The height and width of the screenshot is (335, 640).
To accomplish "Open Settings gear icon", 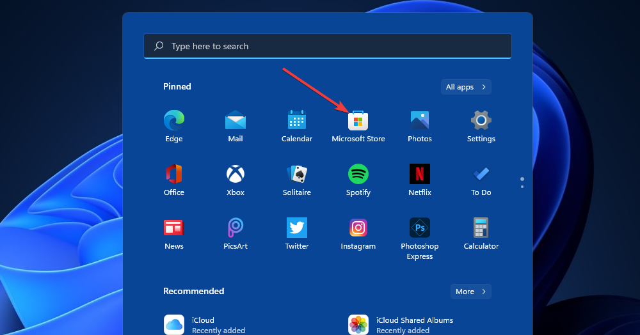I will [x=481, y=120].
